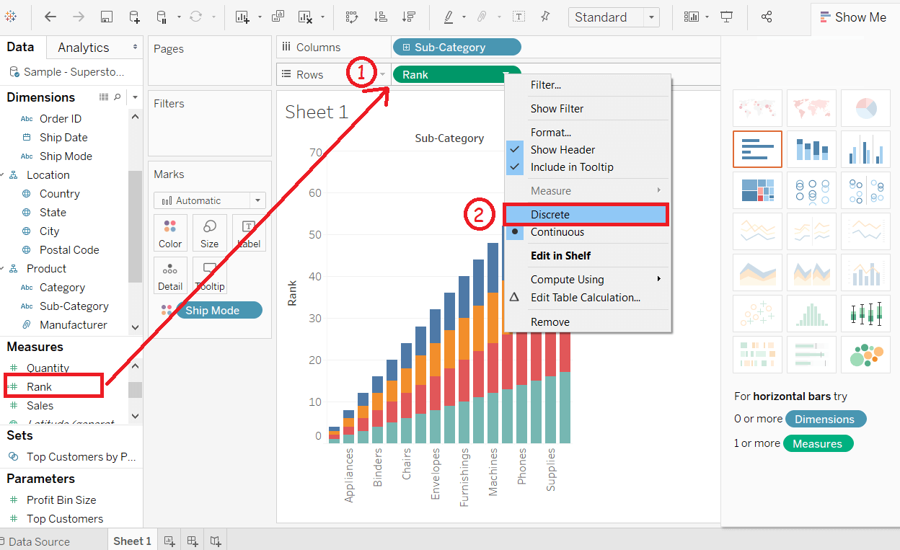Screen dimensions: 900x550
Task: Select the Postal Code dimension
Action: [69, 250]
